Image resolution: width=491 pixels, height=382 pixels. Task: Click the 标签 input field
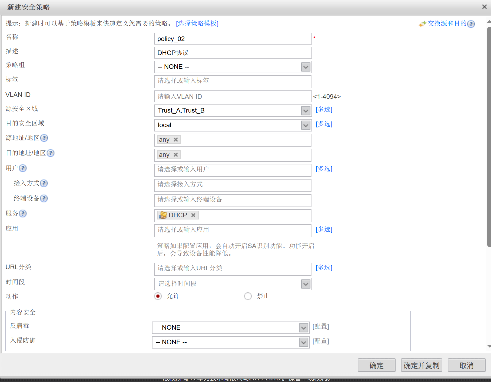pyautogui.click(x=233, y=82)
